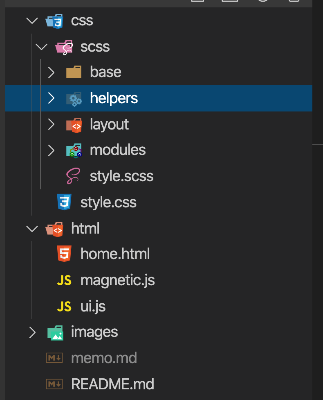Viewport: 323px width, 400px height.
Task: Open the home.html file
Action: click(x=115, y=254)
